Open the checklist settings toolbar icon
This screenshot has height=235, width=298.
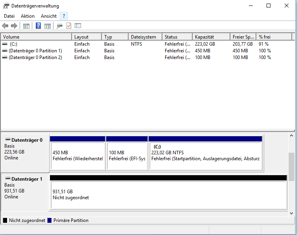tap(78, 26)
